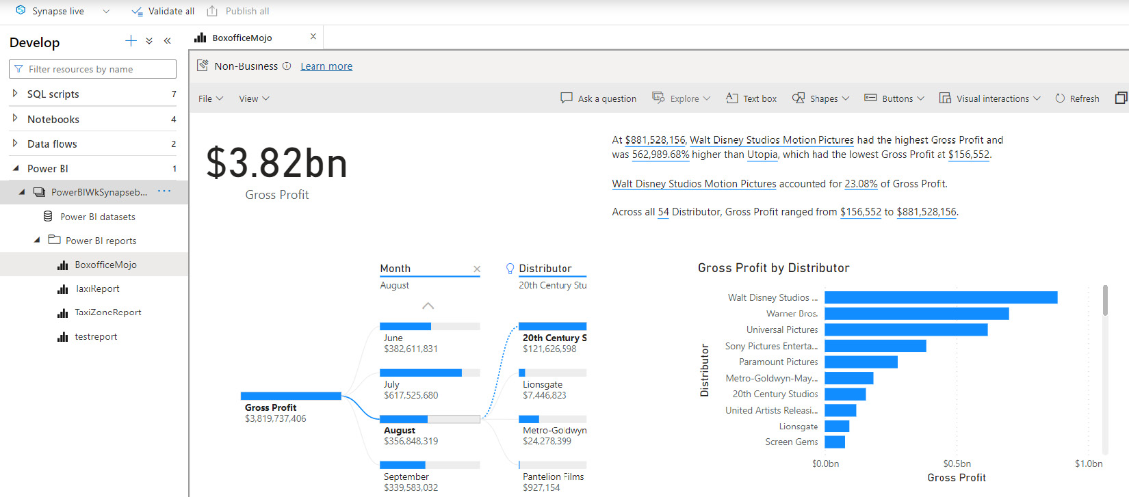Image resolution: width=1129 pixels, height=497 pixels.
Task: Select the September node
Action: click(430, 476)
